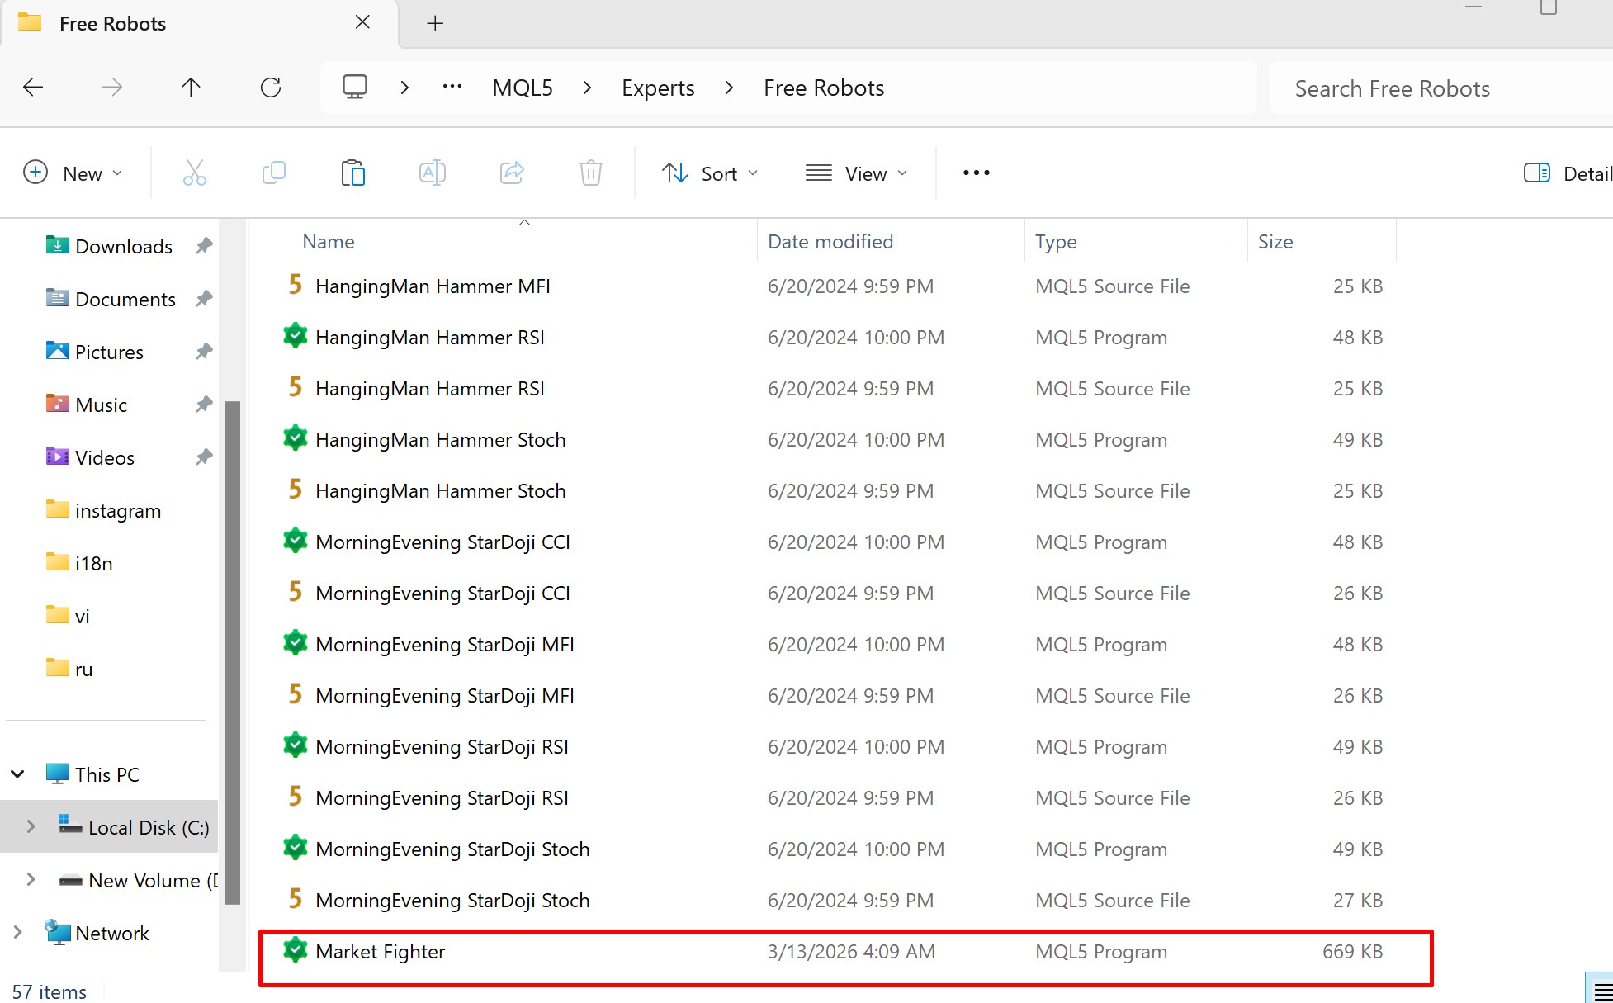Collapse the This PC tree entry
The height and width of the screenshot is (1003, 1613).
coord(17,774)
